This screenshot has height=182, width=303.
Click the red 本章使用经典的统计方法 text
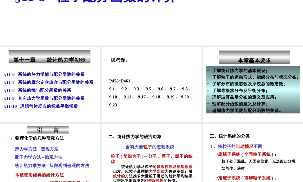click(x=39, y=175)
